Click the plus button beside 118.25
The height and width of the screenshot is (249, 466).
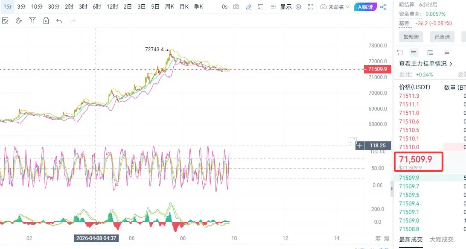[360, 146]
